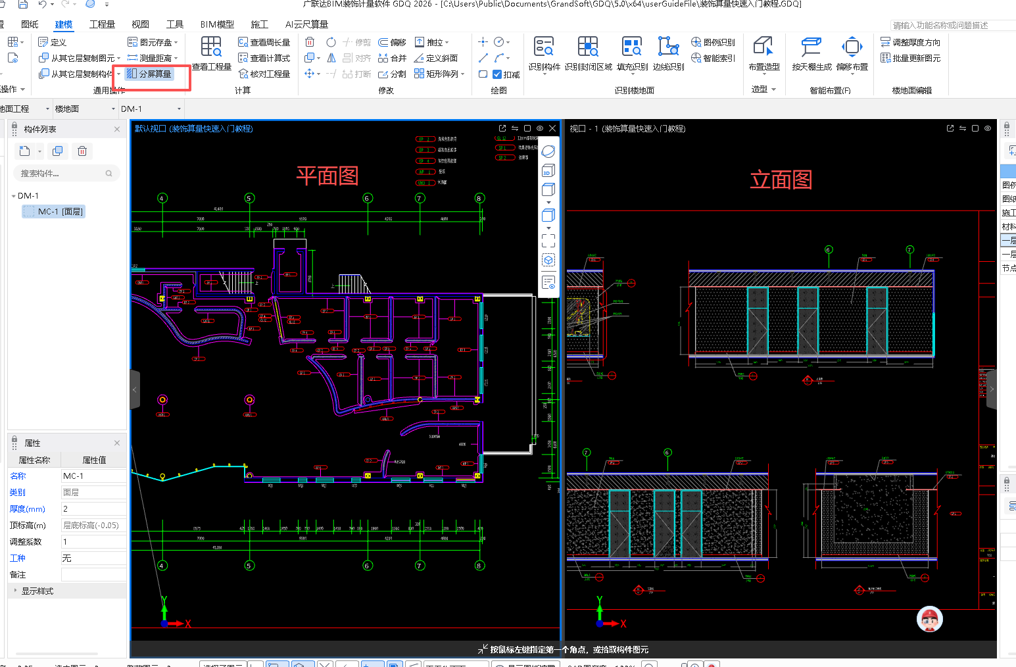Click the copy component icon in 构件列表
Viewport: 1016px width, 667px height.
click(57, 151)
